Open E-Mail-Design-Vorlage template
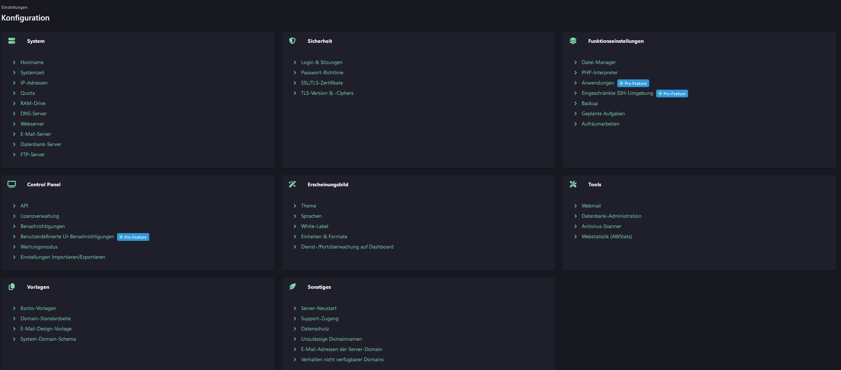The image size is (841, 370). point(46,329)
